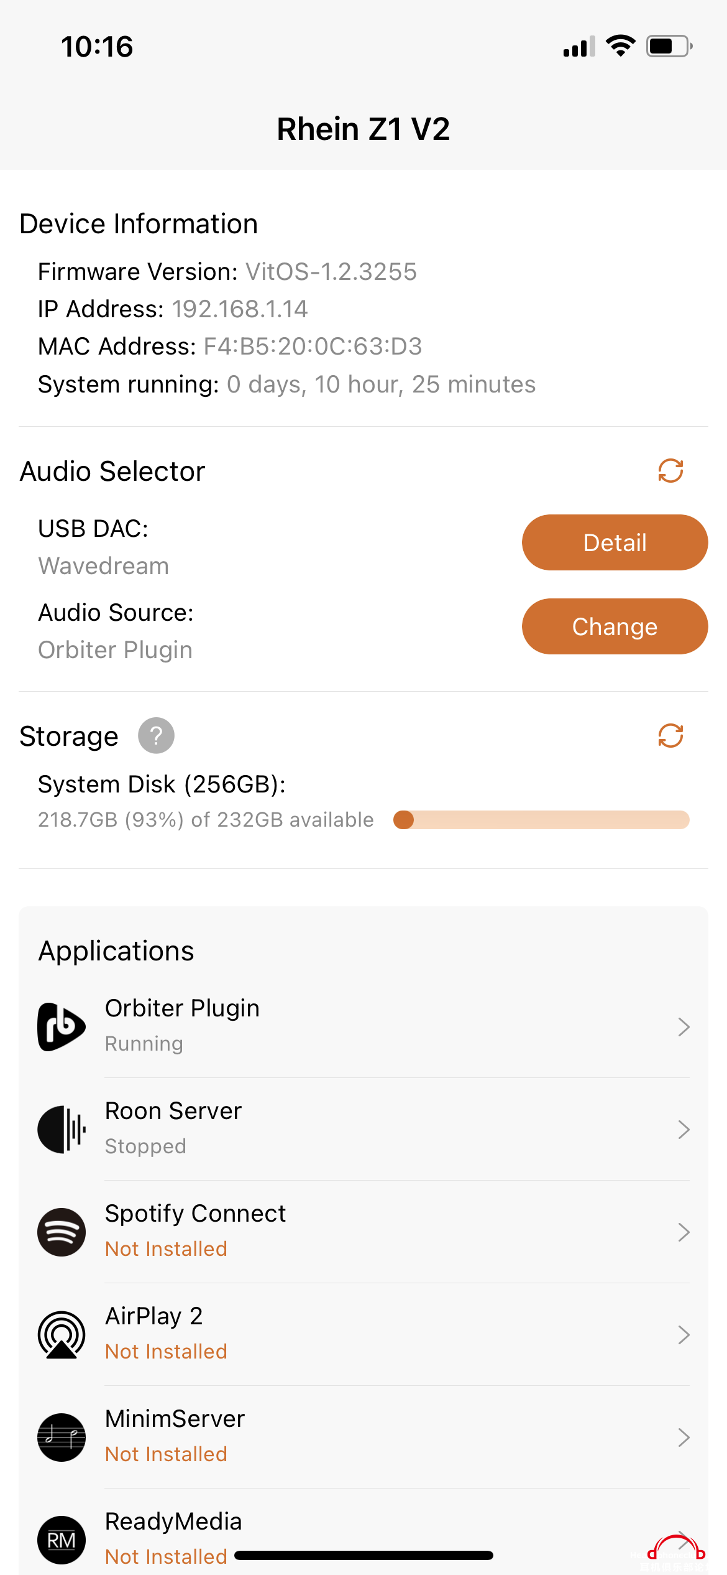Tap the ReadyMedia RM icon
This screenshot has height=1575, width=727.
click(x=62, y=1540)
